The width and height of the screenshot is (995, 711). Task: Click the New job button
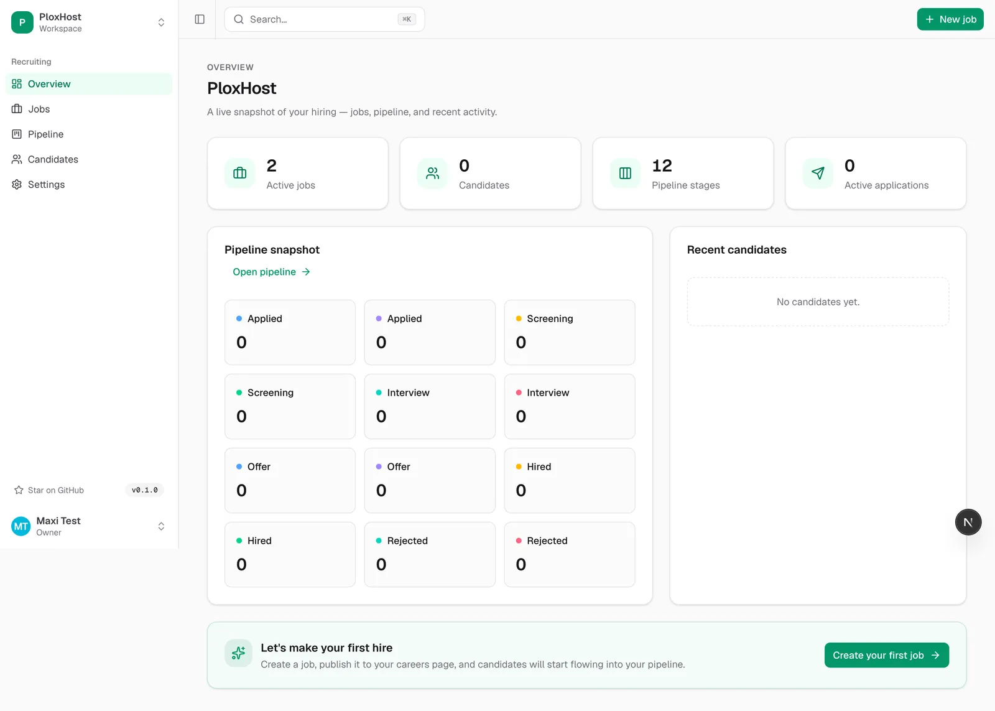tap(950, 19)
